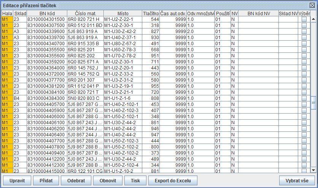
Task: Check Výběr box for row 8310000004409400
Action: click(304, 153)
